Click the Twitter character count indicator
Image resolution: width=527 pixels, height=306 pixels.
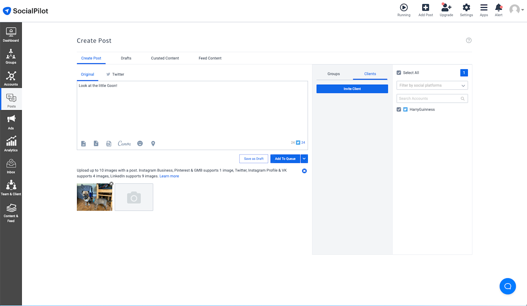point(300,143)
